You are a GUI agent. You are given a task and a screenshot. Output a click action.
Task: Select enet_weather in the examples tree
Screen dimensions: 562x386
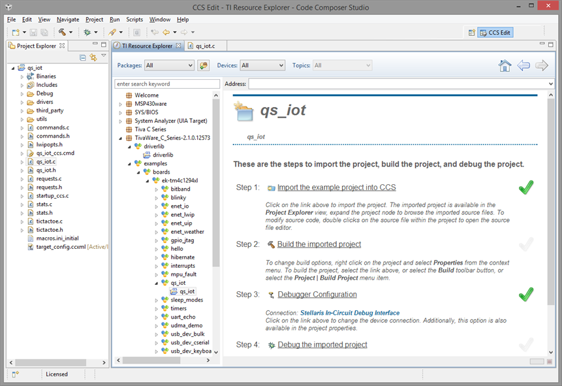[187, 232]
